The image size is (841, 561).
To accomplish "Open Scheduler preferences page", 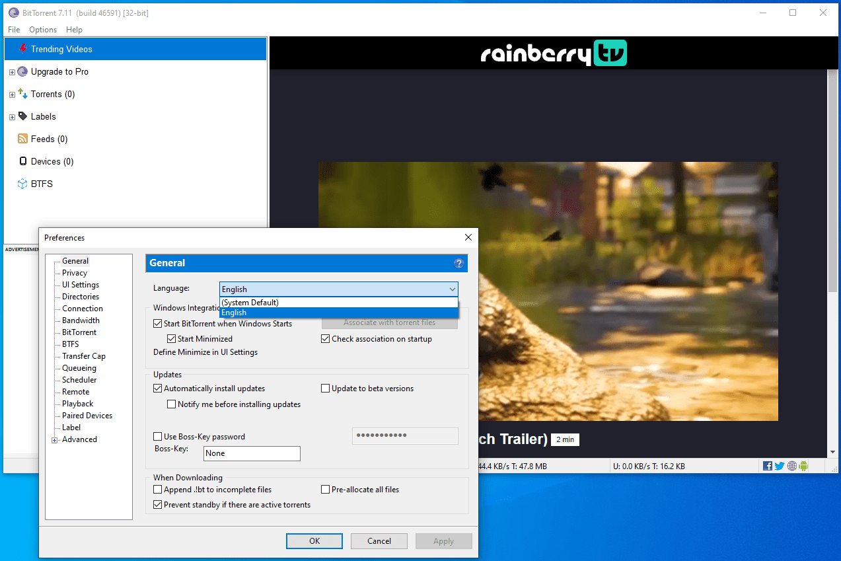I will (x=79, y=380).
